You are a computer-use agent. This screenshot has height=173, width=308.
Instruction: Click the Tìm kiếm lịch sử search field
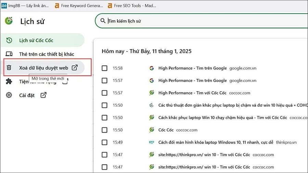tap(202, 21)
